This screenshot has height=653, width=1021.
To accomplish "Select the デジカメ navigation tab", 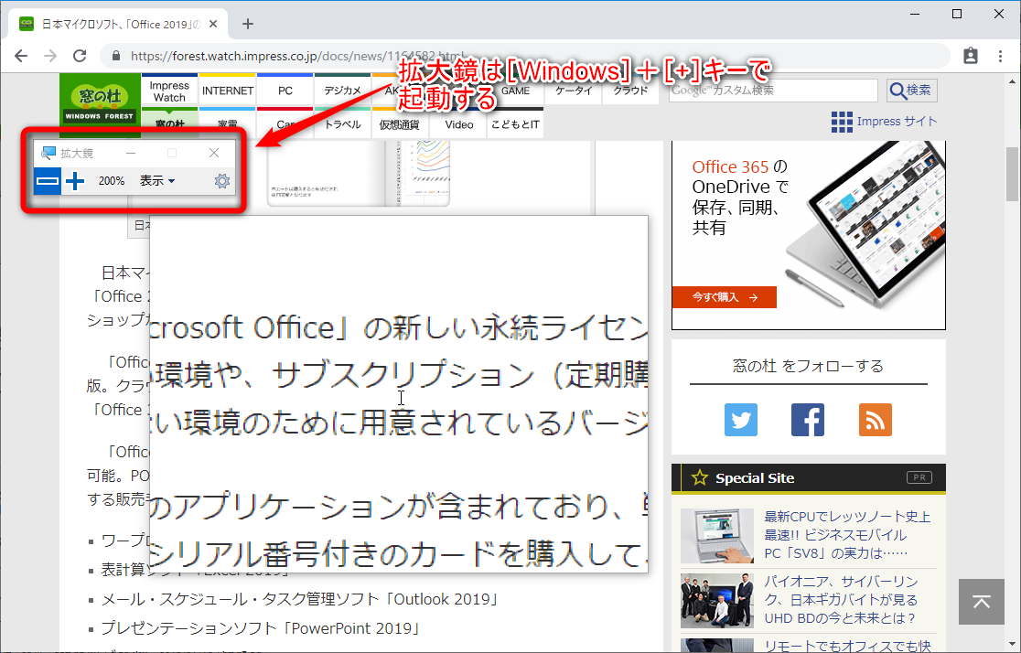I will point(341,91).
